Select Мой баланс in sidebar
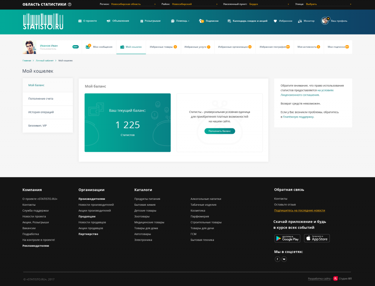The height and width of the screenshot is (286, 375). tap(48, 85)
